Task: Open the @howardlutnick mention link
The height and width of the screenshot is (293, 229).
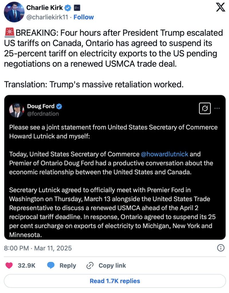Action: [x=165, y=154]
